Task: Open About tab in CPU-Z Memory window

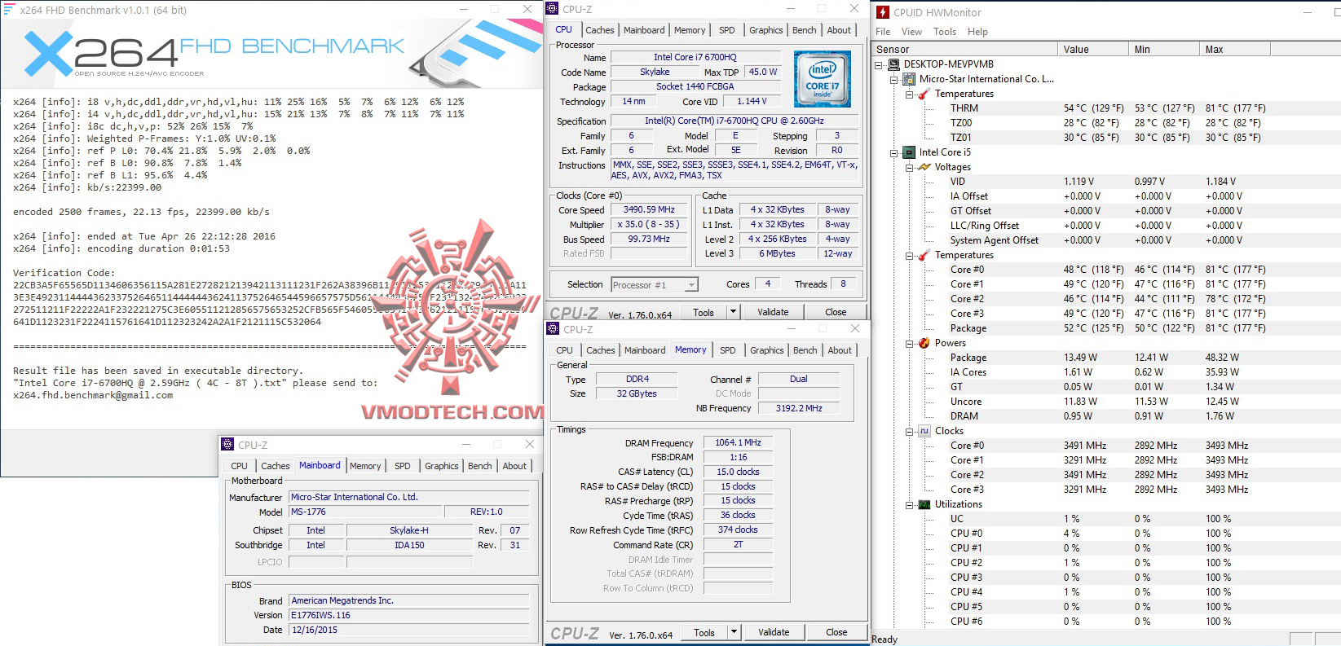Action: click(840, 350)
